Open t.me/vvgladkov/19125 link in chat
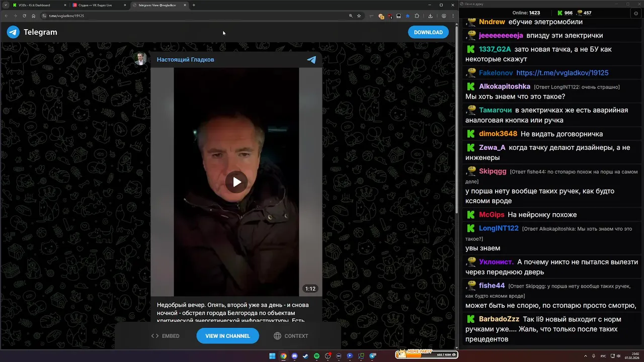 click(x=562, y=73)
